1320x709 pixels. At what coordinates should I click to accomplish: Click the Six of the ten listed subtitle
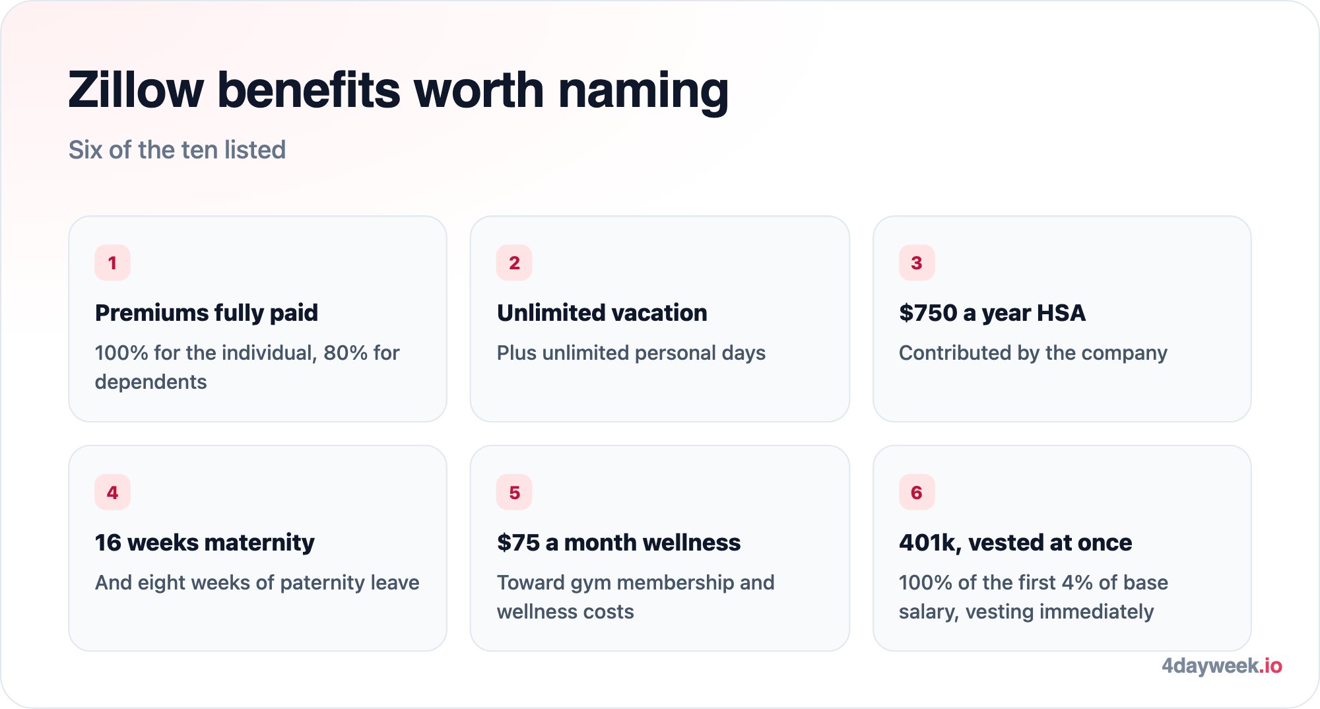(178, 150)
